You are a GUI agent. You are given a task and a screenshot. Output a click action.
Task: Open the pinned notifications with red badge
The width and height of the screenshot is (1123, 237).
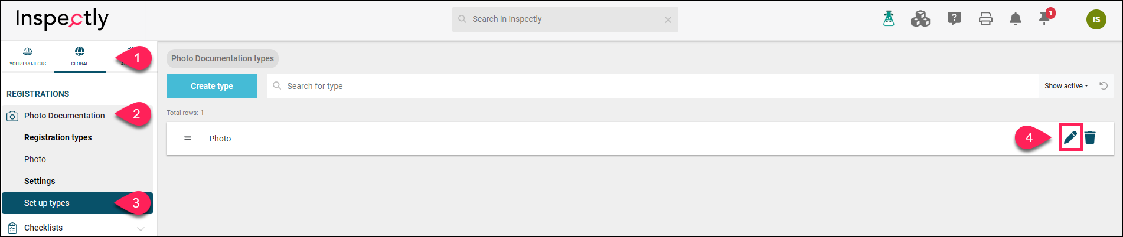click(x=1046, y=18)
